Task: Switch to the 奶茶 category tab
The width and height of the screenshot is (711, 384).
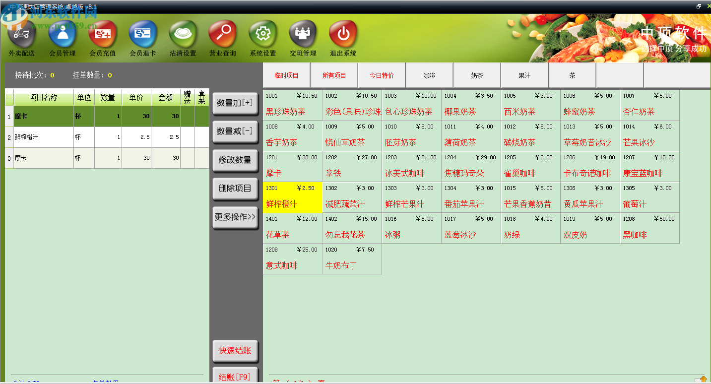Action: (477, 75)
